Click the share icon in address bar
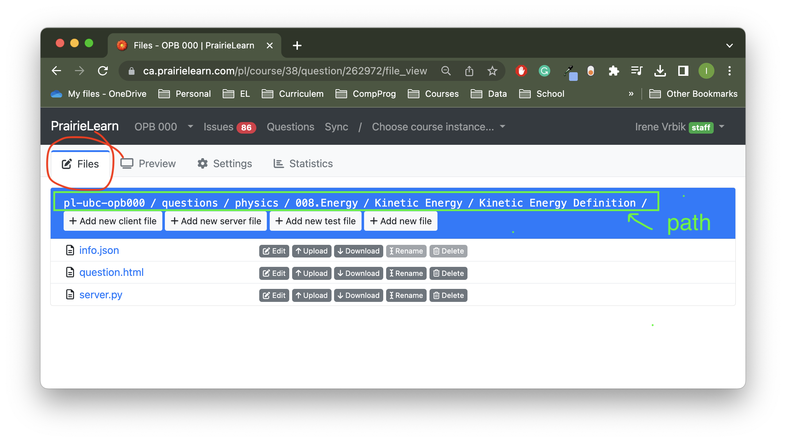The image size is (786, 442). [469, 71]
